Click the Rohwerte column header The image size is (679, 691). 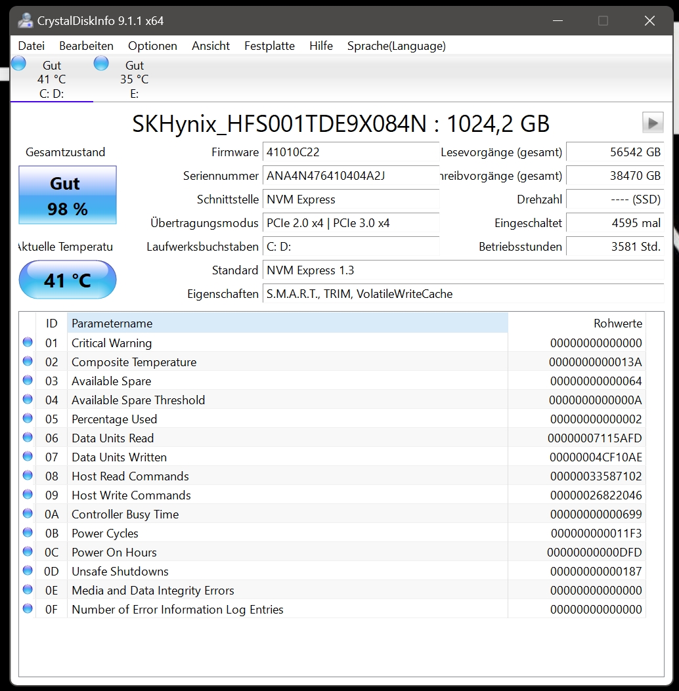tap(577, 323)
